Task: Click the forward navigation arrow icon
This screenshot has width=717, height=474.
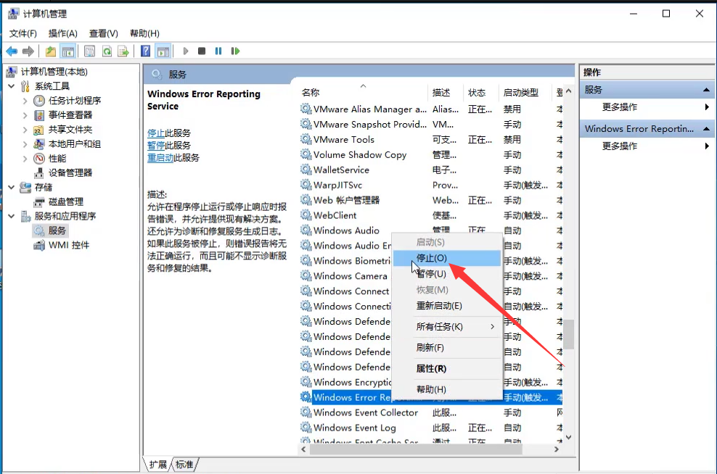Action: point(27,51)
